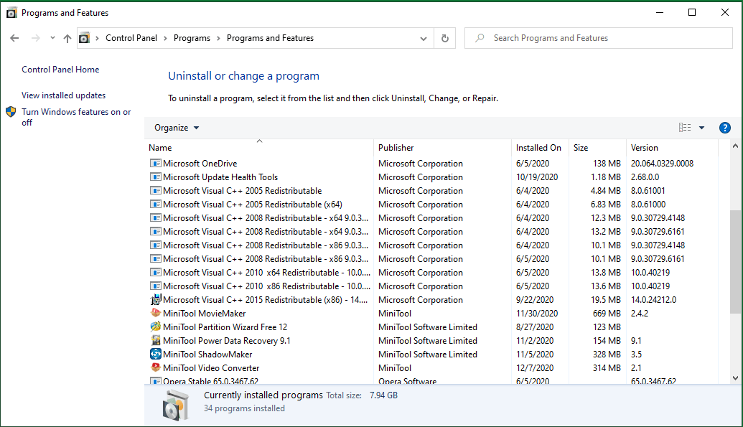Select Visual C++ 2010 x86 Redistributable entry
Viewport: 743px width, 427px height.
click(x=267, y=286)
